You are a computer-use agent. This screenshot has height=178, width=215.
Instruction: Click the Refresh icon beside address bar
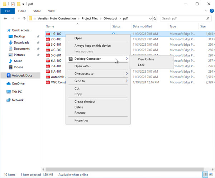point(155,18)
